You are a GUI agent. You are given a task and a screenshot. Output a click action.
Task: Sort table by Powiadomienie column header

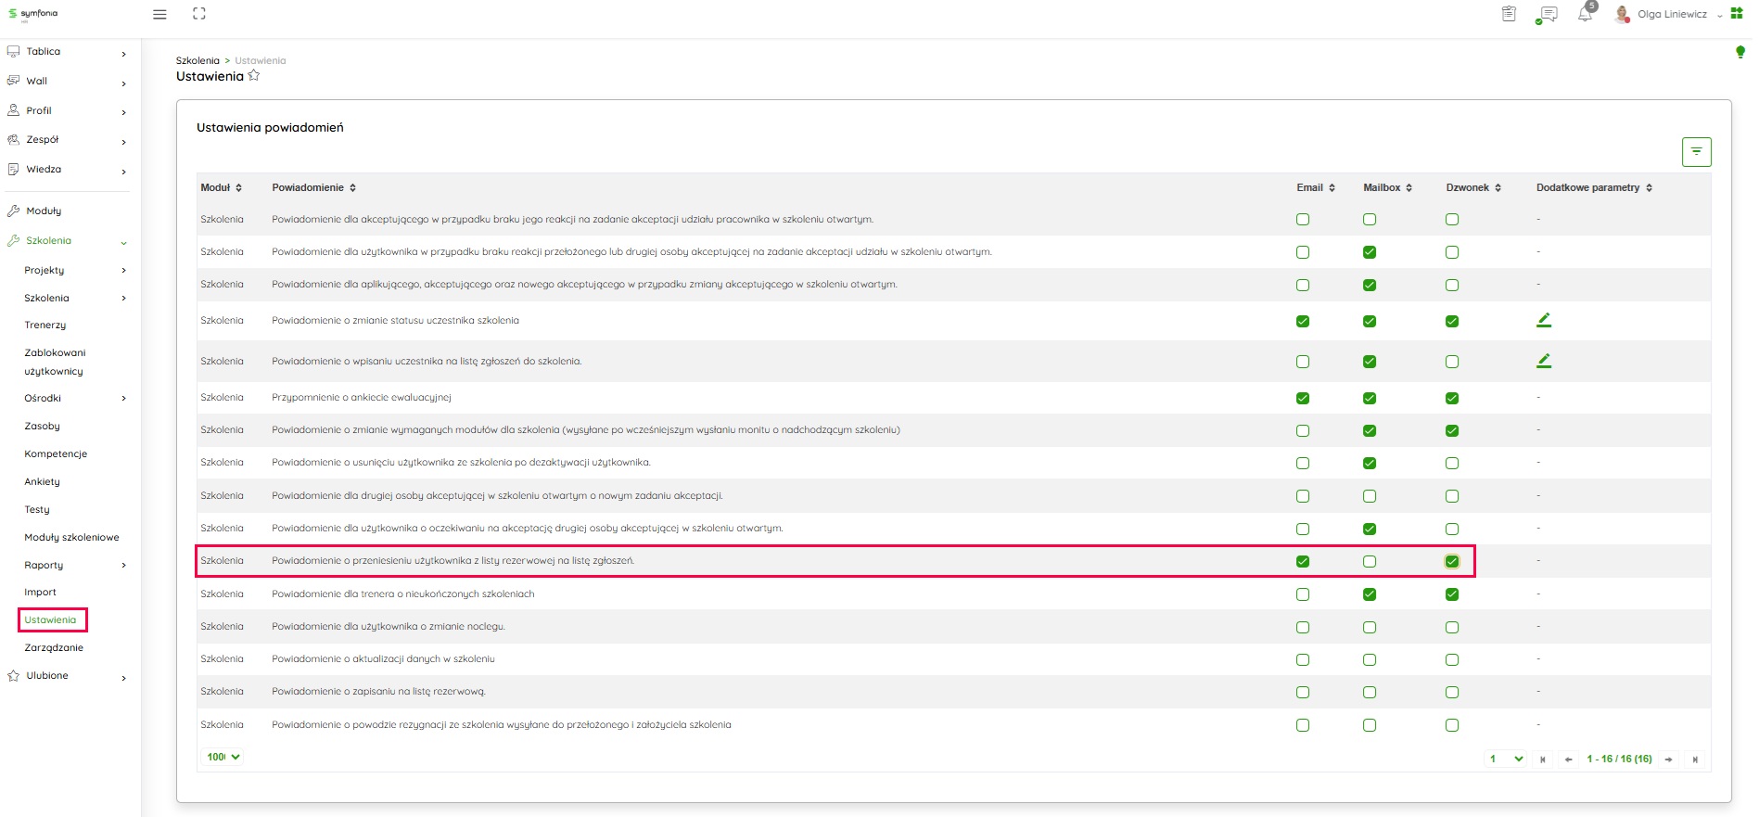(x=313, y=187)
